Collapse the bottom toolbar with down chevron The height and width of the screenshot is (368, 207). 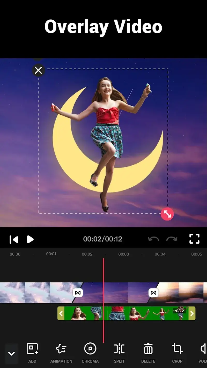[11, 354]
